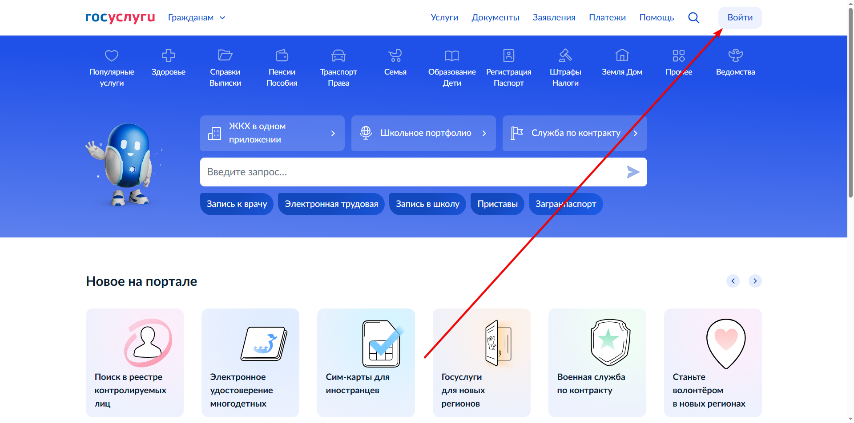Expand the Гражданам dropdown
The image size is (854, 423).
(197, 18)
